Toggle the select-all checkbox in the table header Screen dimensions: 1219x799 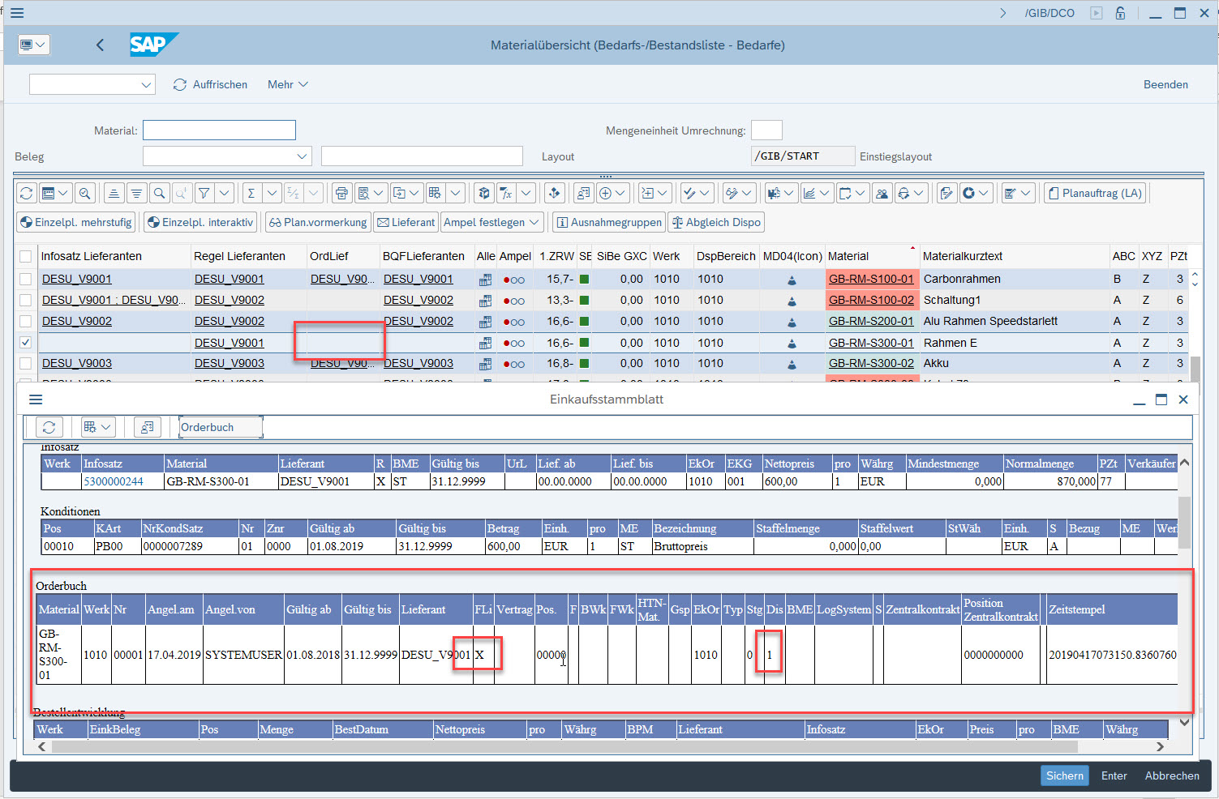click(26, 256)
